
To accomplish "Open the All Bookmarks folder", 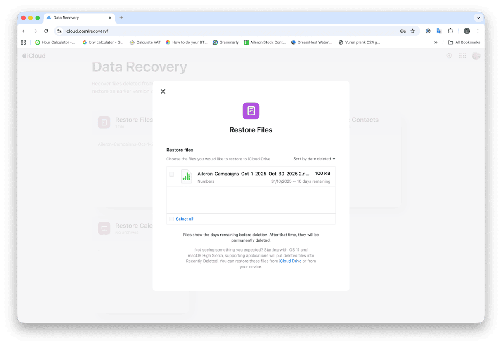I will (464, 42).
